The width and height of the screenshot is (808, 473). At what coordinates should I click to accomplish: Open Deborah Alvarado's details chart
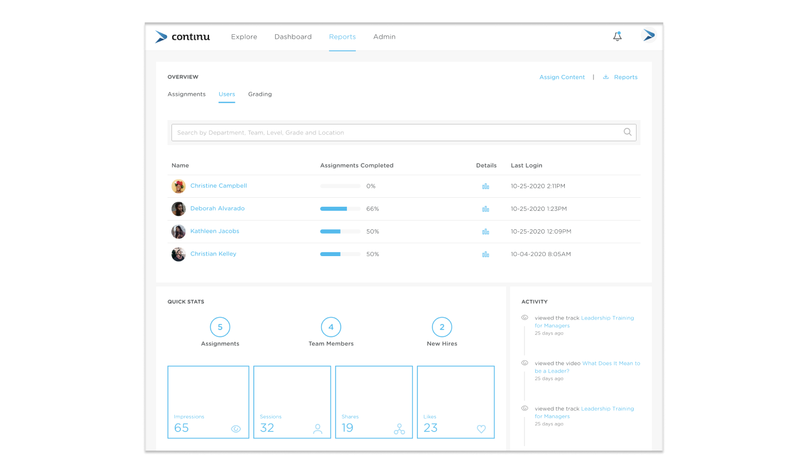(x=485, y=208)
